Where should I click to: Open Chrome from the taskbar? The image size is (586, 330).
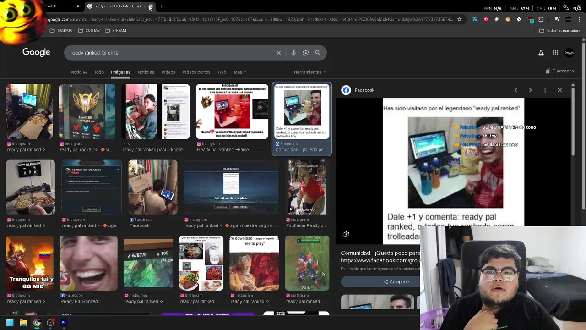pos(37,323)
